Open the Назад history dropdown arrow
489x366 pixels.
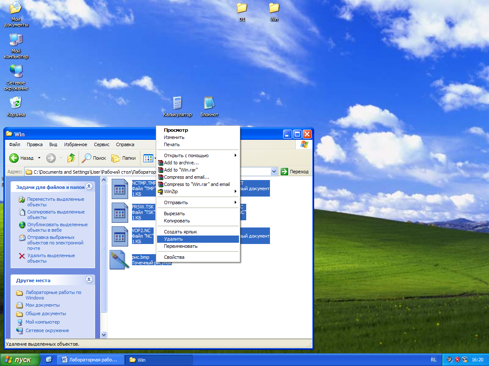pyautogui.click(x=39, y=158)
